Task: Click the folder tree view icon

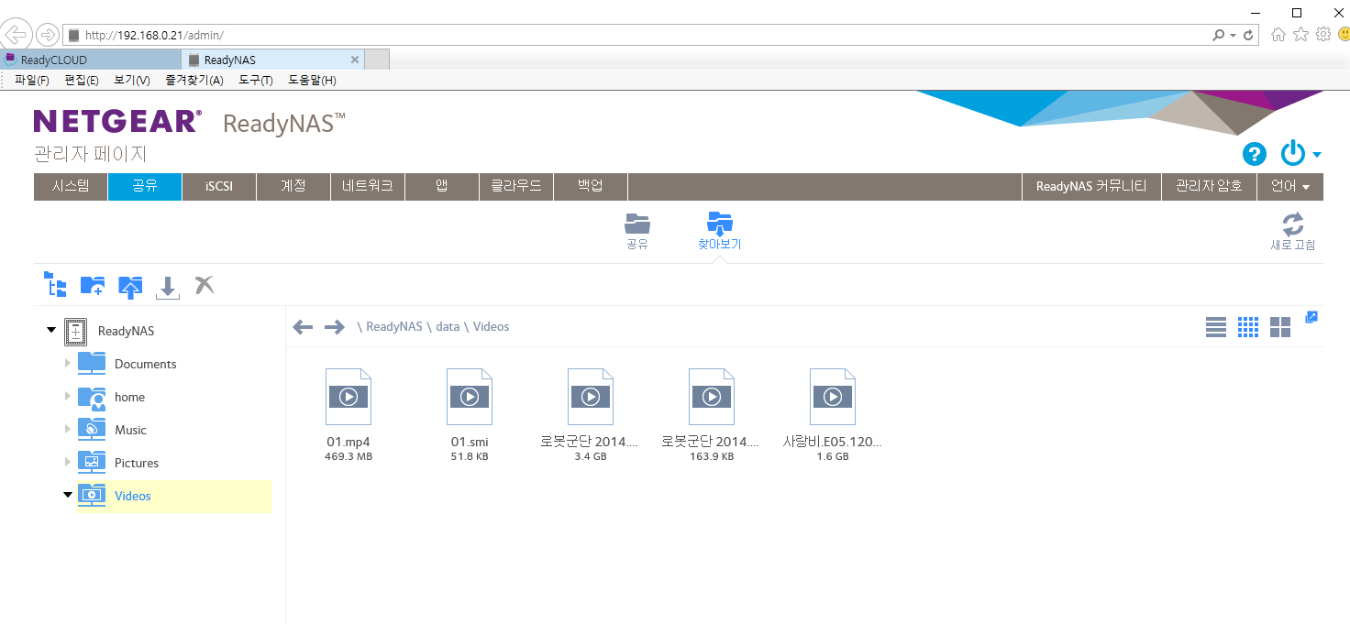Action: [x=55, y=286]
